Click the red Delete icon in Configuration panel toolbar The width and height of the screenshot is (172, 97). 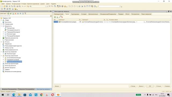pos(16,13)
